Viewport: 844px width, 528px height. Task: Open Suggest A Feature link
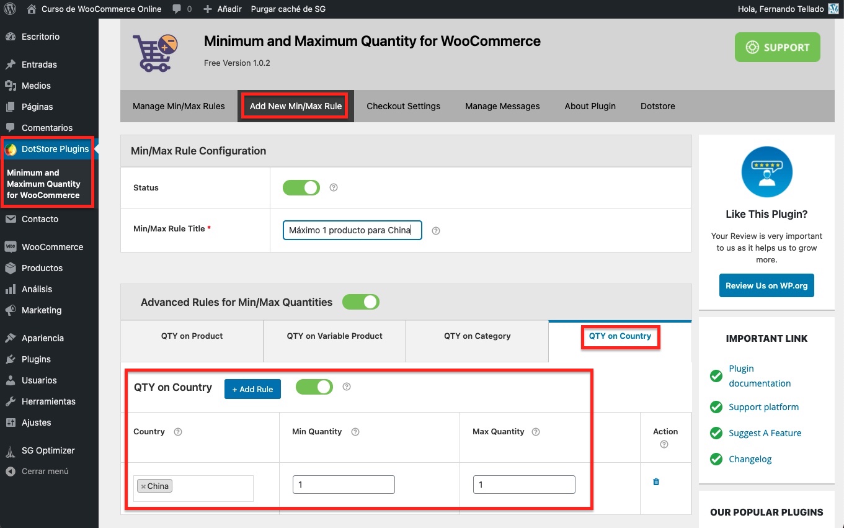point(765,433)
